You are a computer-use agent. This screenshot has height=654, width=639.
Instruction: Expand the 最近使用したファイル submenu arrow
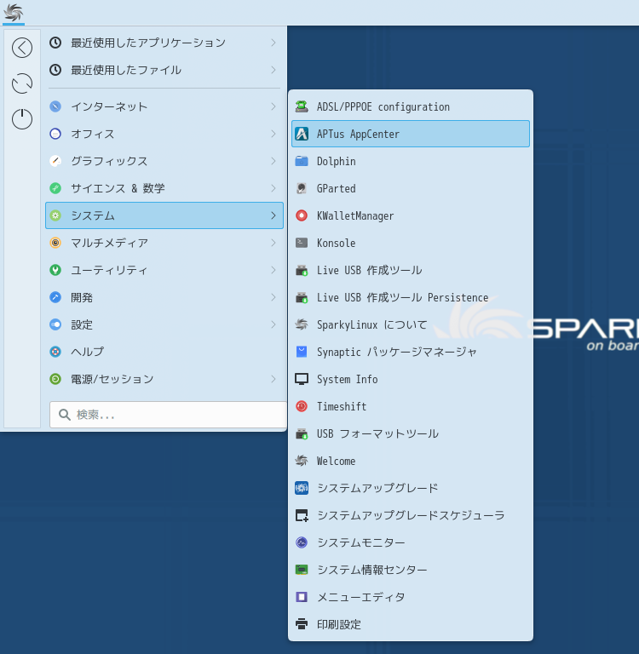(x=273, y=70)
